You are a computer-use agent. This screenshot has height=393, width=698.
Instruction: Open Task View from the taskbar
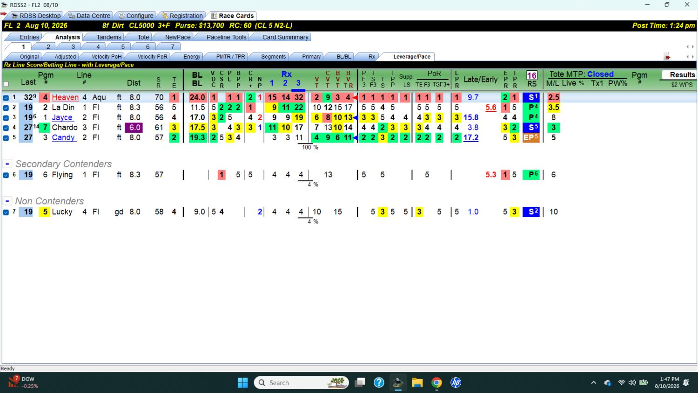[360, 383]
